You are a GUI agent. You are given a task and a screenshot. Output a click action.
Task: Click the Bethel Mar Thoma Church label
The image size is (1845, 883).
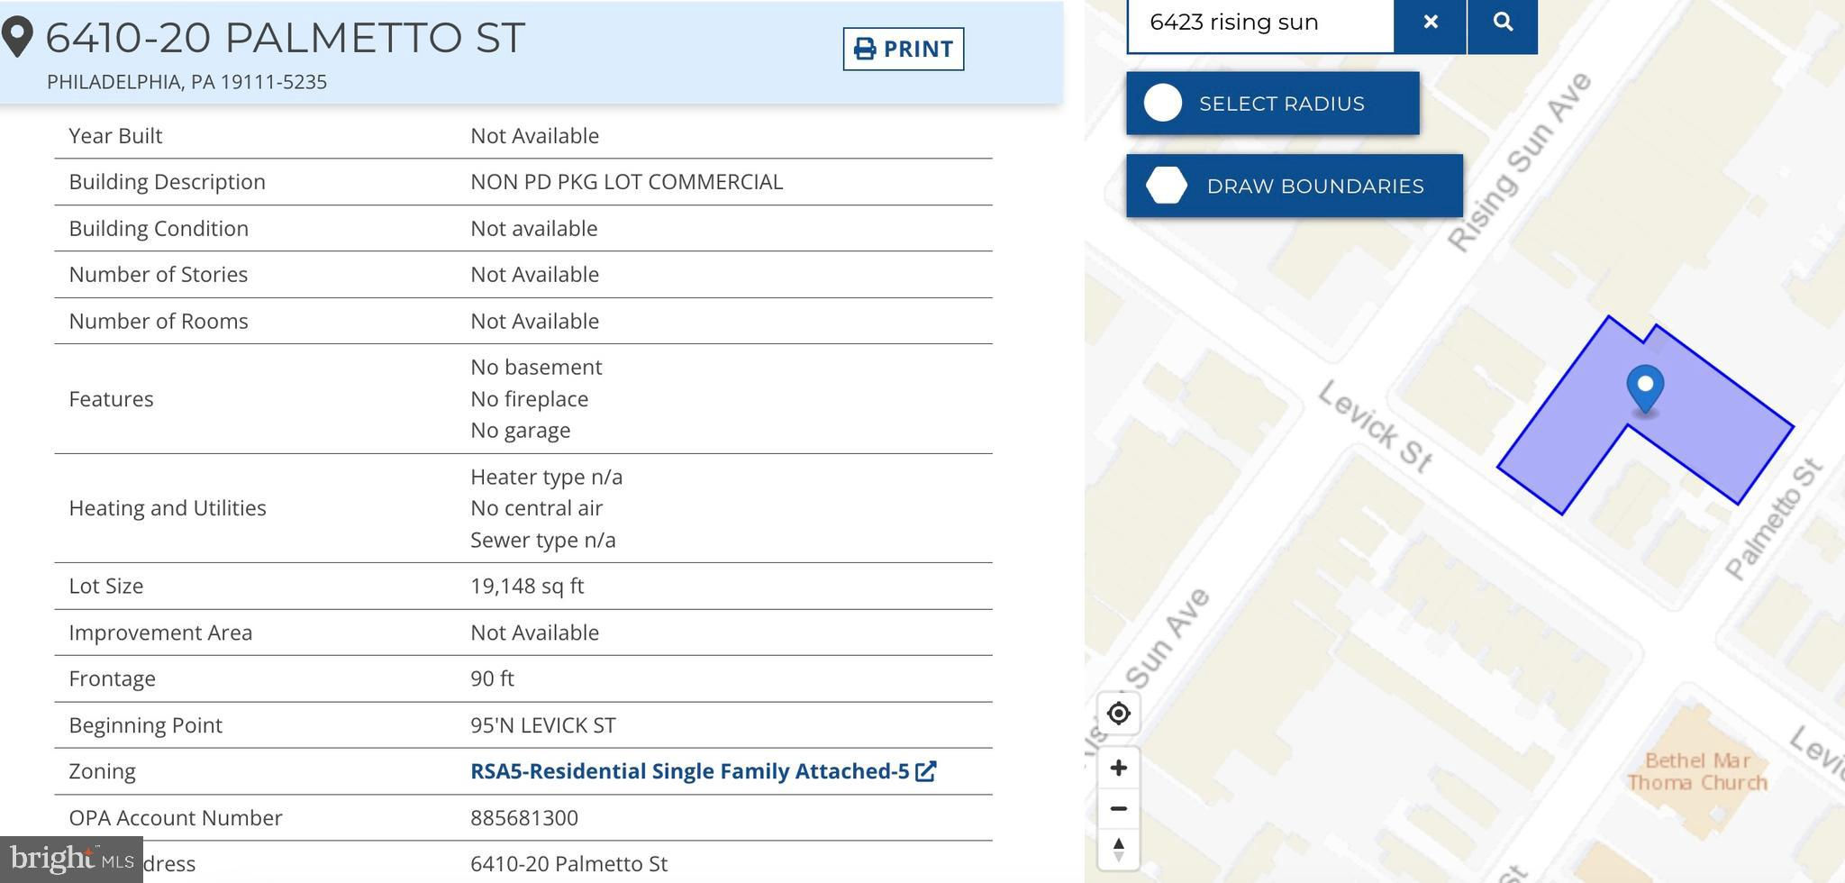(x=1697, y=772)
